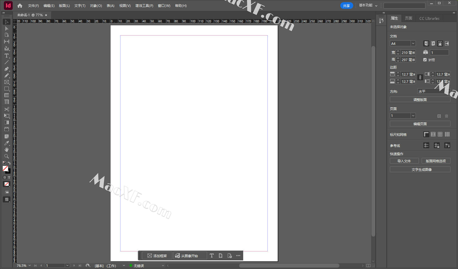Pick the Scissors tool

[x=7, y=109]
